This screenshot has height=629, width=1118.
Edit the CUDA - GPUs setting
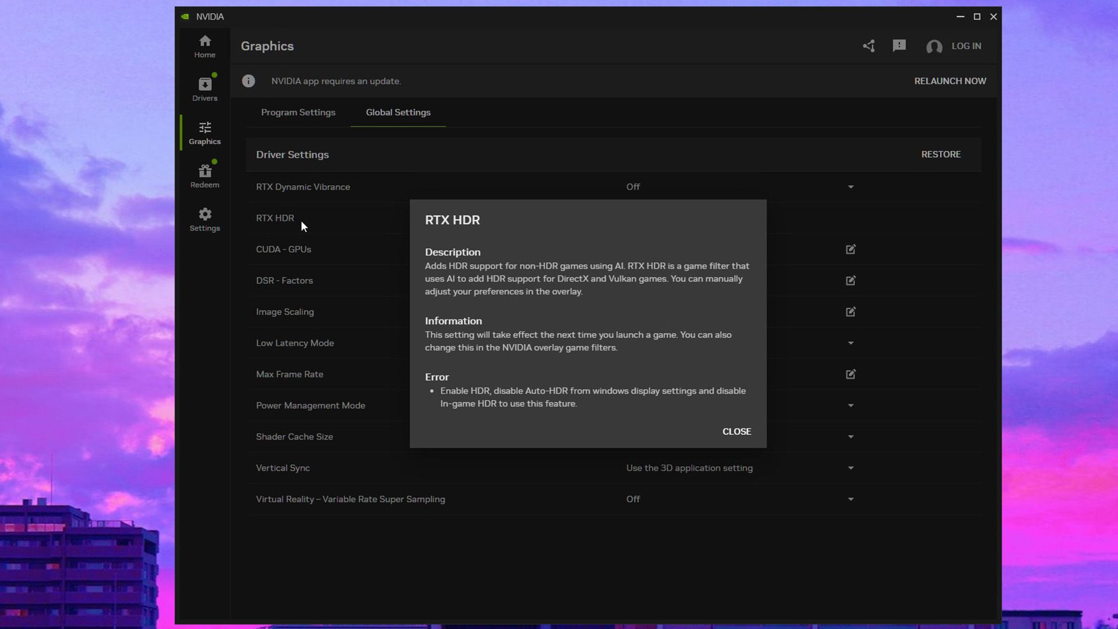coord(851,249)
